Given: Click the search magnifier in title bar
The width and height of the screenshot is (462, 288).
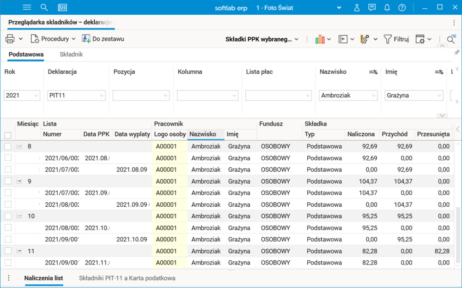Looking at the screenshot, I should click(44, 7).
